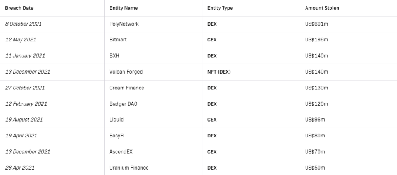This screenshot has width=397, height=175.
Task: Click the BXH entity name
Action: 114,56
